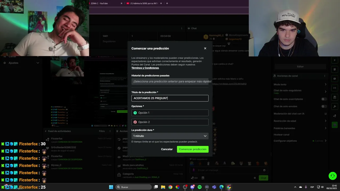Screen dimensions: 340x191
Task: Toggle Chat de solo-suscriptores switch
Action: [324, 99]
